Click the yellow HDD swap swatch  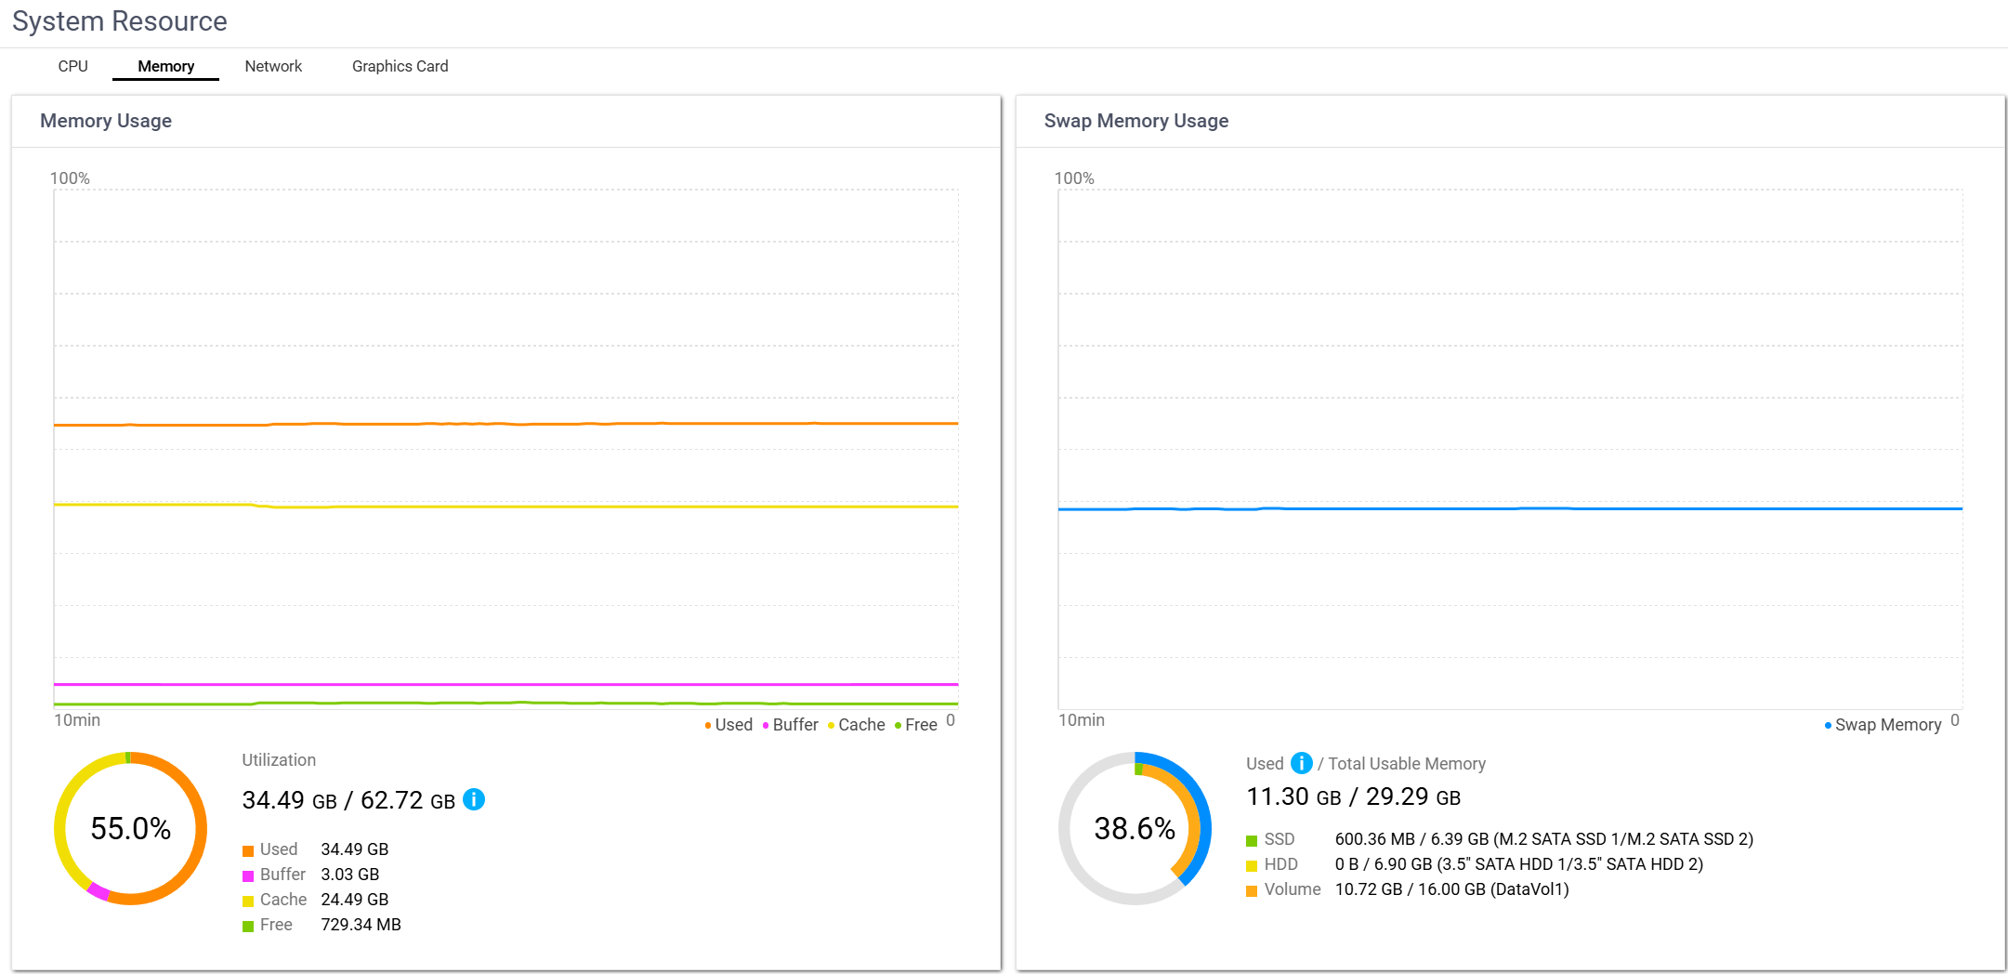[x=1252, y=865]
